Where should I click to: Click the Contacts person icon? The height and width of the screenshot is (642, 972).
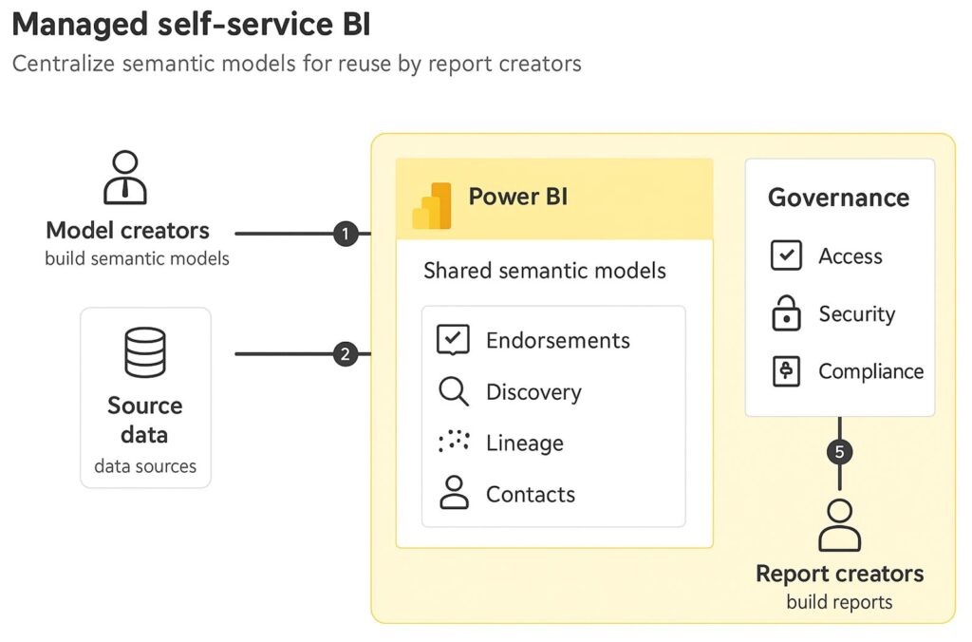coord(454,494)
